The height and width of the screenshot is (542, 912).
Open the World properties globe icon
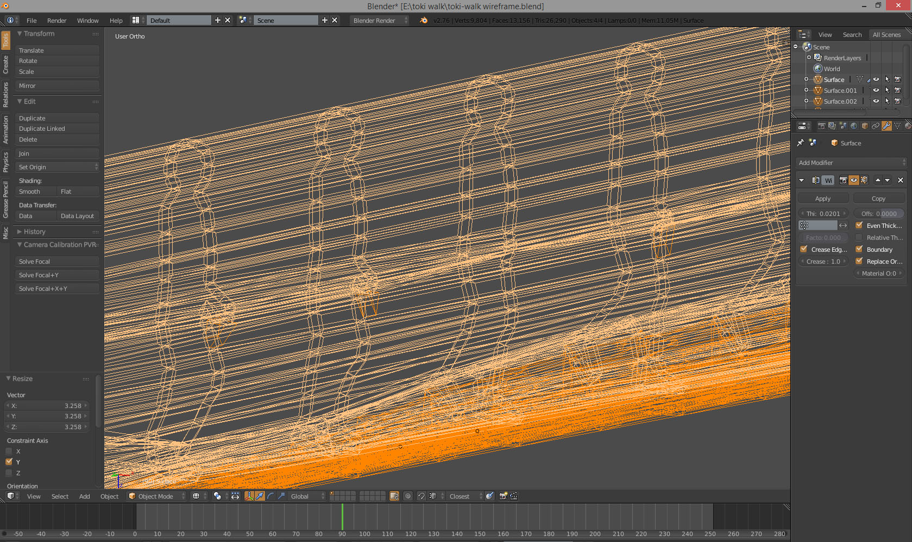click(x=854, y=126)
